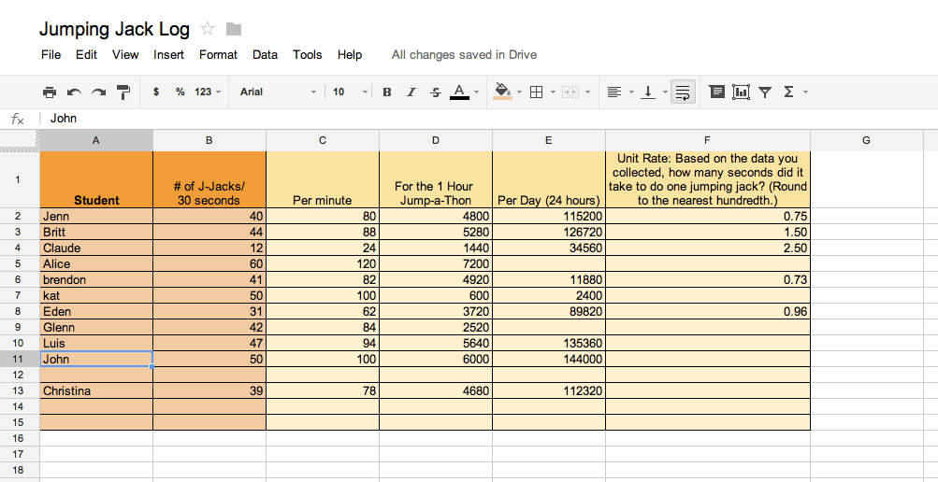Open the File menu

click(x=51, y=54)
